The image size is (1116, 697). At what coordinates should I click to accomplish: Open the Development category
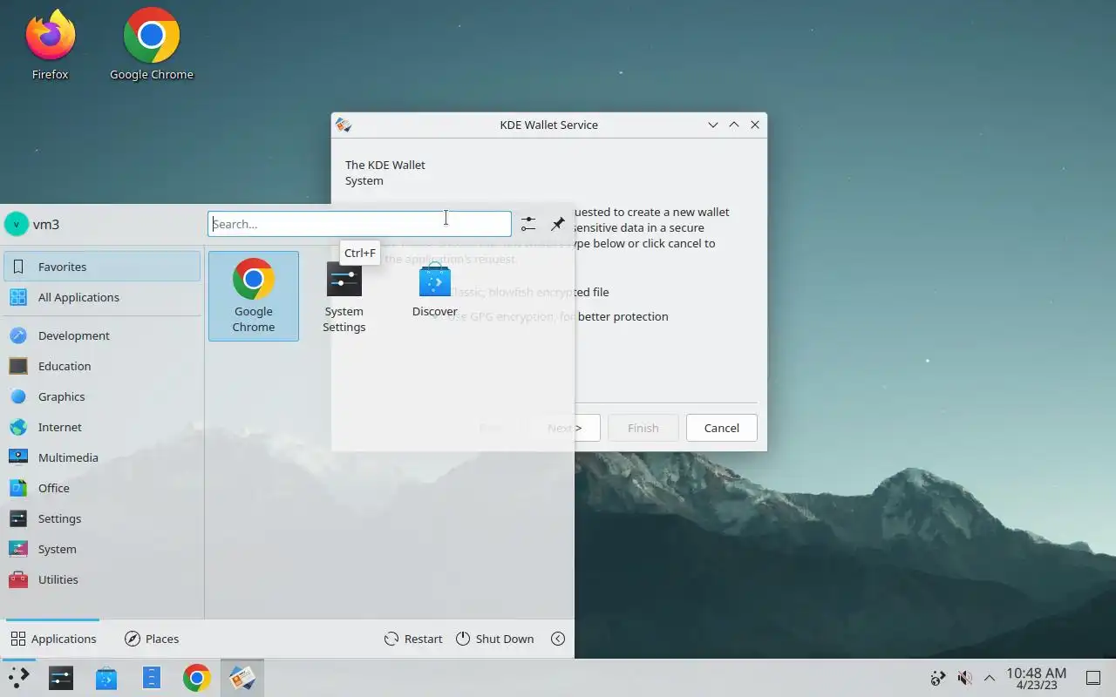tap(102, 335)
